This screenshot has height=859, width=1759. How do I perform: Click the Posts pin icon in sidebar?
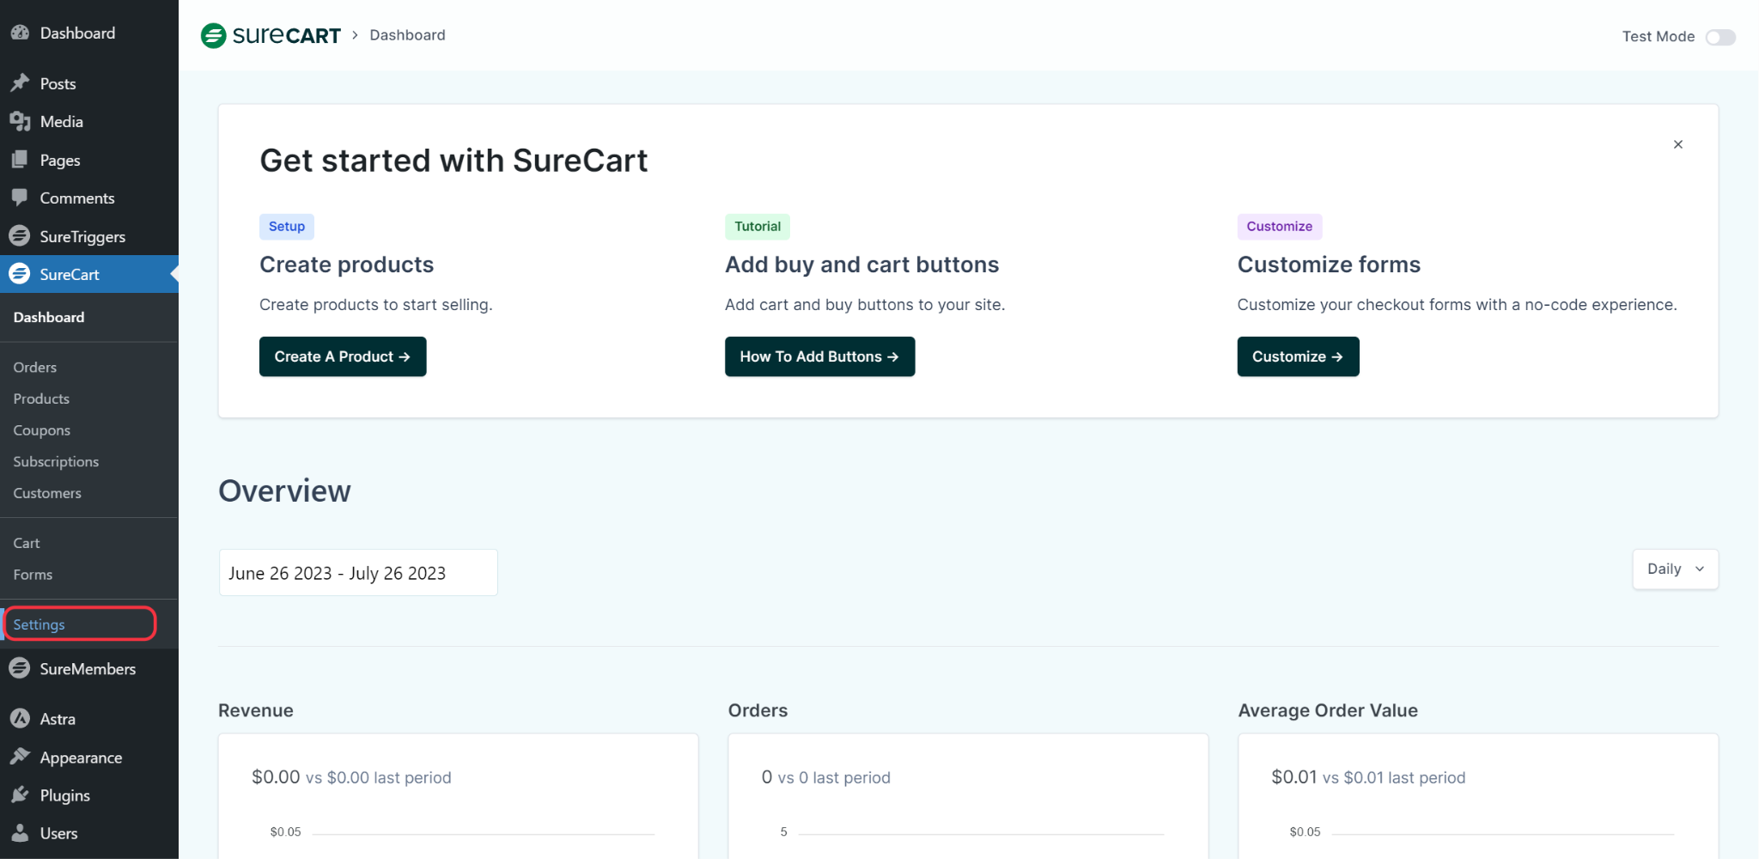pyautogui.click(x=20, y=83)
